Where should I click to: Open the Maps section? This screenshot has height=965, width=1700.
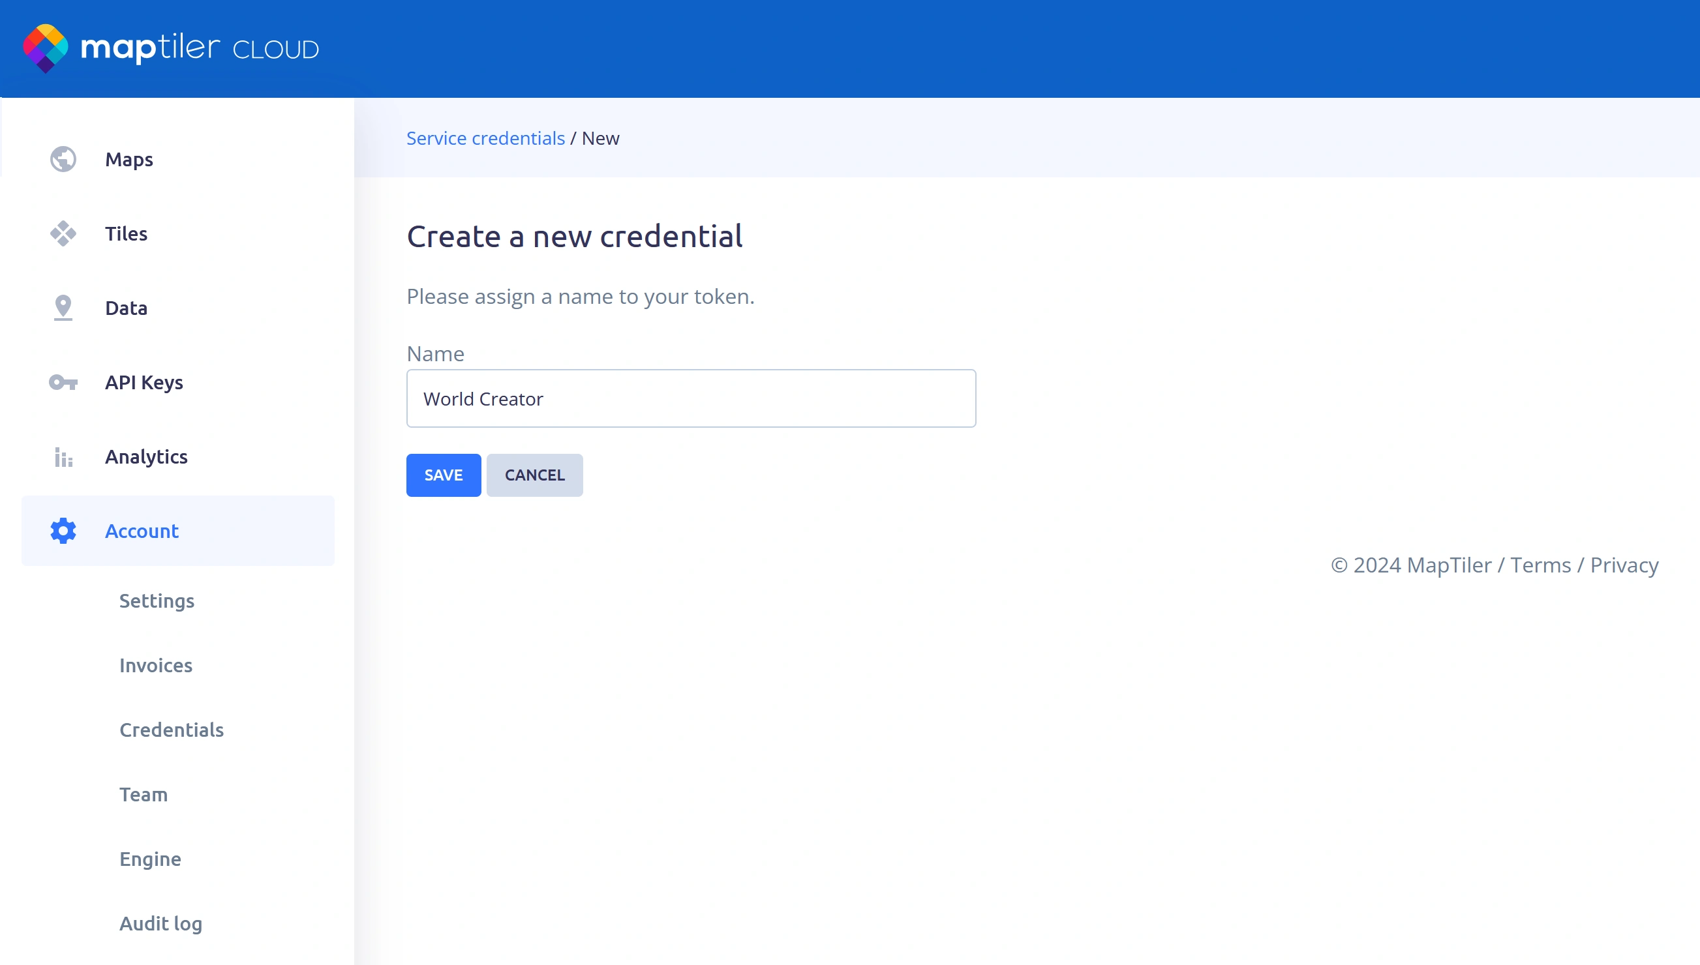[177, 159]
